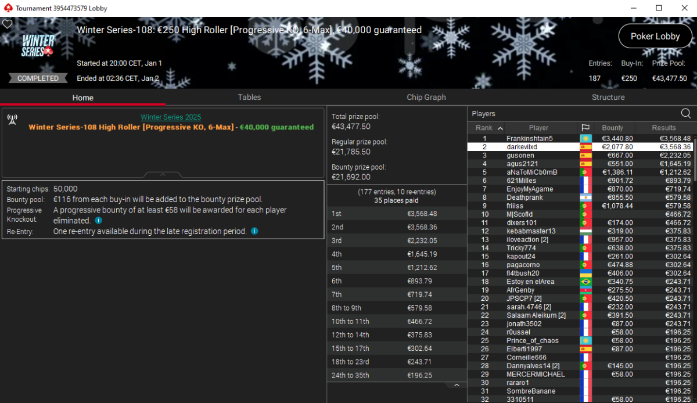Toggle the heart favorite icon

click(x=7, y=24)
